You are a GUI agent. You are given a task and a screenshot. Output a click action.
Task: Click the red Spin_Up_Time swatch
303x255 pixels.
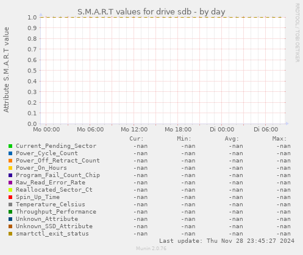coord(10,197)
